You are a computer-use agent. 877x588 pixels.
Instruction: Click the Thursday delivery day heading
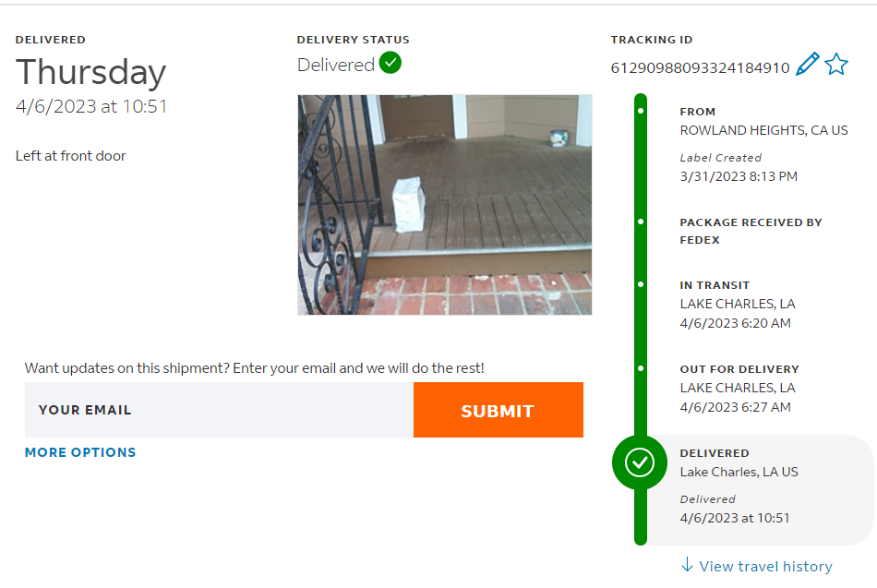pos(91,72)
